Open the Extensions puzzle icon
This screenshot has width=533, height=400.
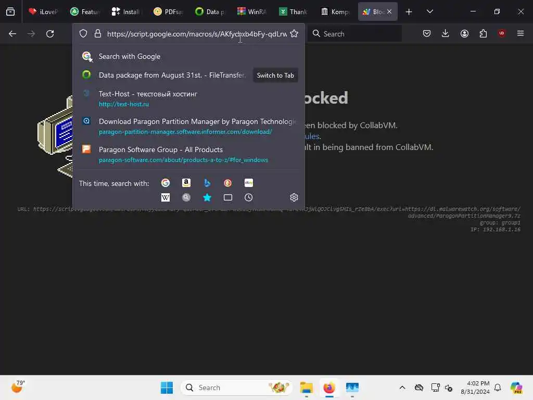pyautogui.click(x=483, y=34)
